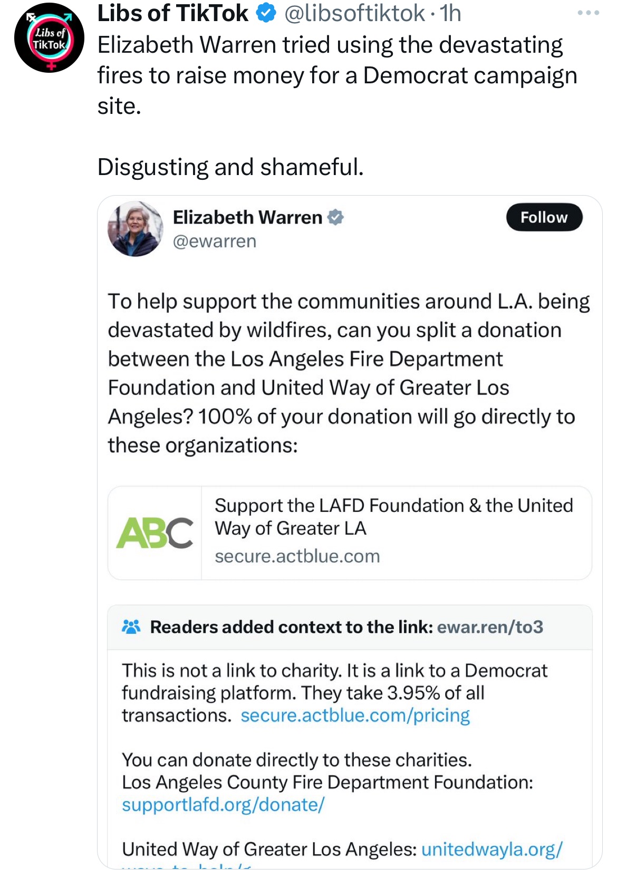
Task: Click Elizabeth Warren's profile photo
Action: (136, 229)
